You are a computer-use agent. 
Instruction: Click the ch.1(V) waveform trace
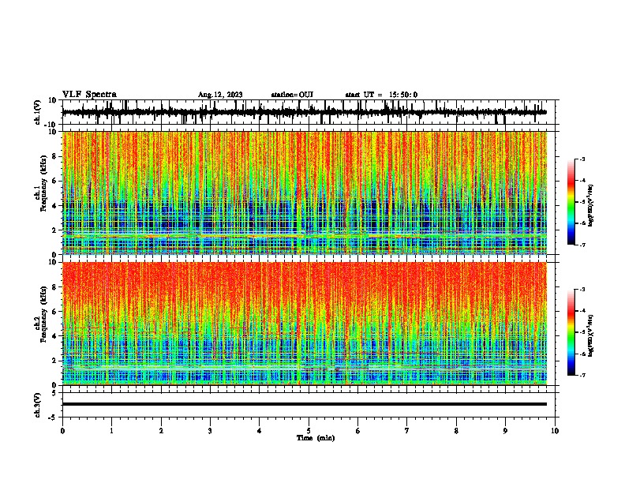(304, 112)
